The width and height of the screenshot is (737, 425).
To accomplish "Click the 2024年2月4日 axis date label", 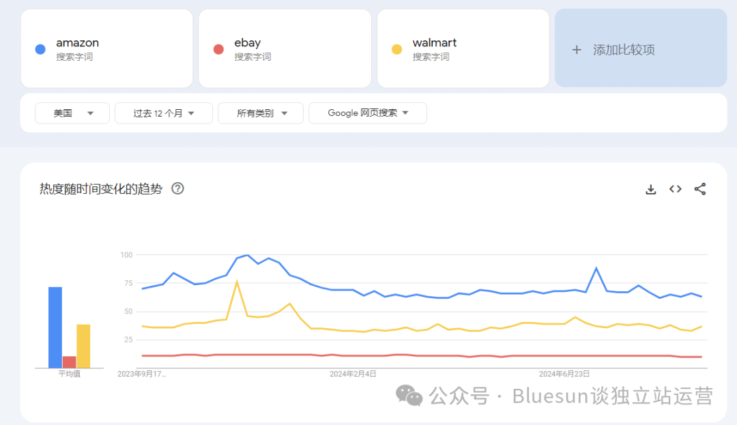I will 353,374.
